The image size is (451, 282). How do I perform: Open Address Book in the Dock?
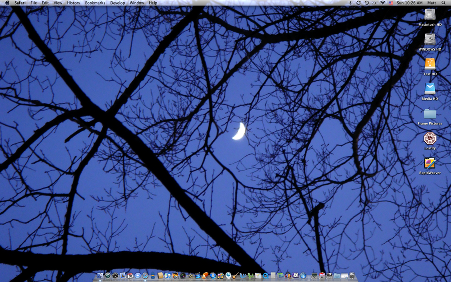[161, 276]
